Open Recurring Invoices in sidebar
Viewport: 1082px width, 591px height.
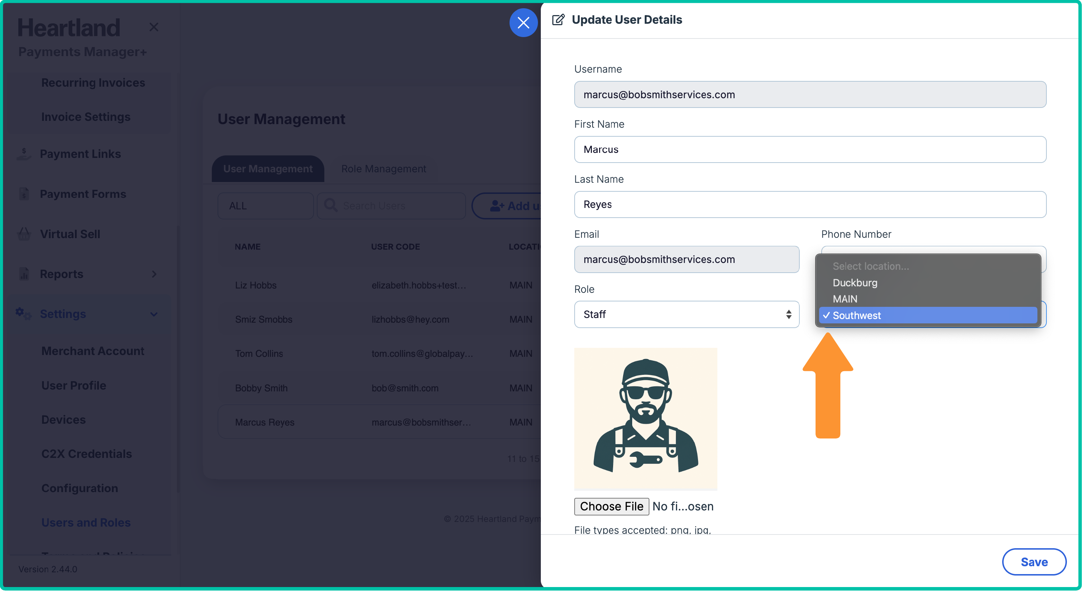[x=93, y=83]
